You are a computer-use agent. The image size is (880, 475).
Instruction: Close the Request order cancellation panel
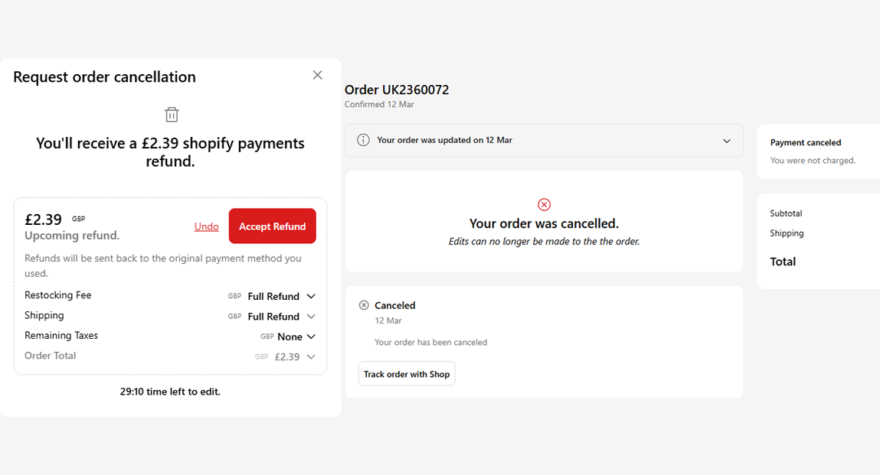pos(317,75)
